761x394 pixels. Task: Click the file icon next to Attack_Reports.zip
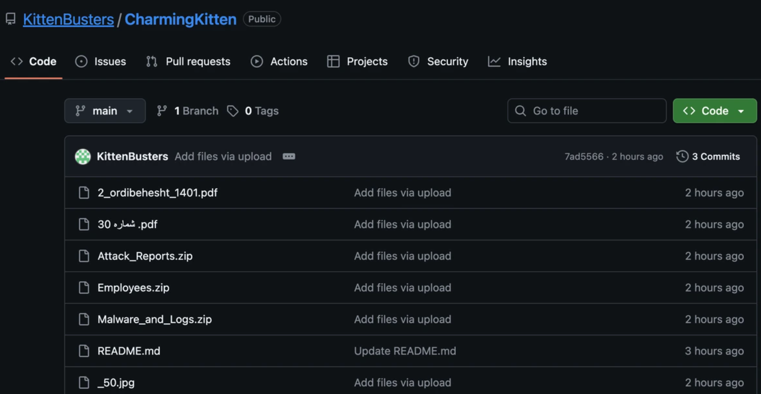pos(84,256)
